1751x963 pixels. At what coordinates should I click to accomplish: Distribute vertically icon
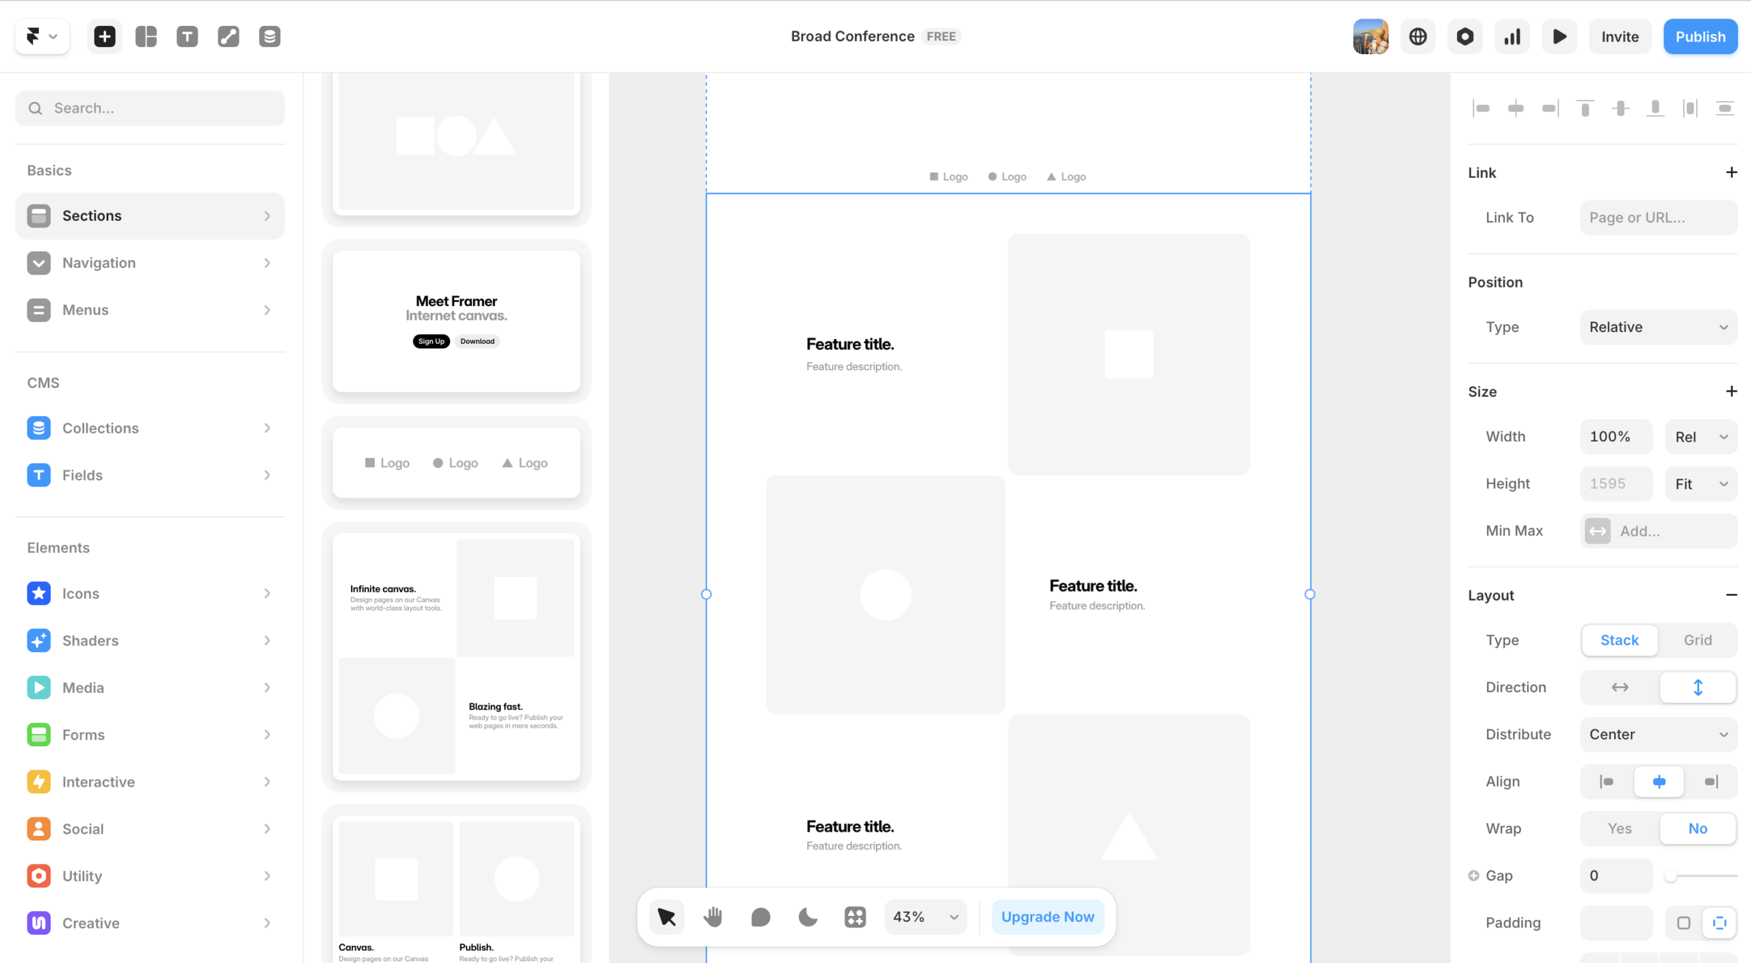point(1725,108)
